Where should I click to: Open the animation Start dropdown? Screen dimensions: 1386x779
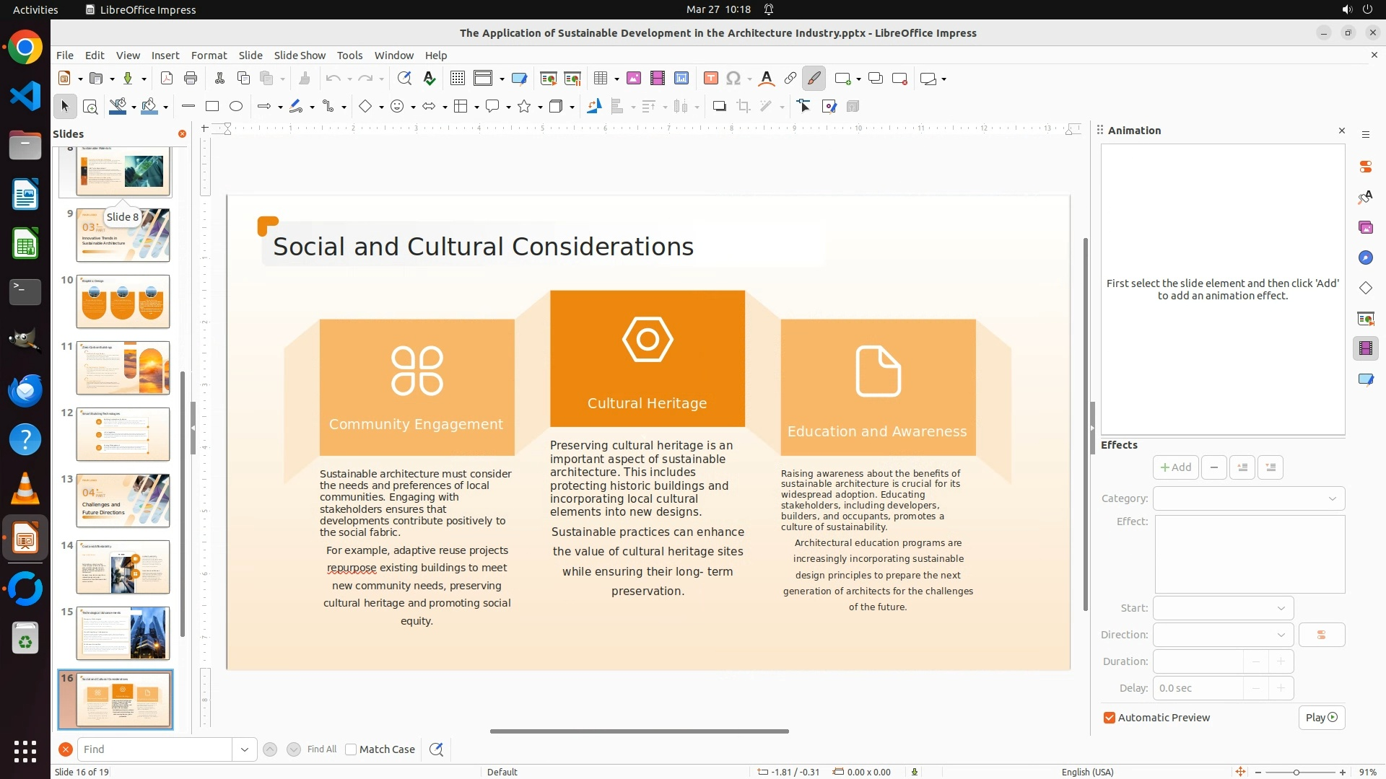tap(1223, 608)
